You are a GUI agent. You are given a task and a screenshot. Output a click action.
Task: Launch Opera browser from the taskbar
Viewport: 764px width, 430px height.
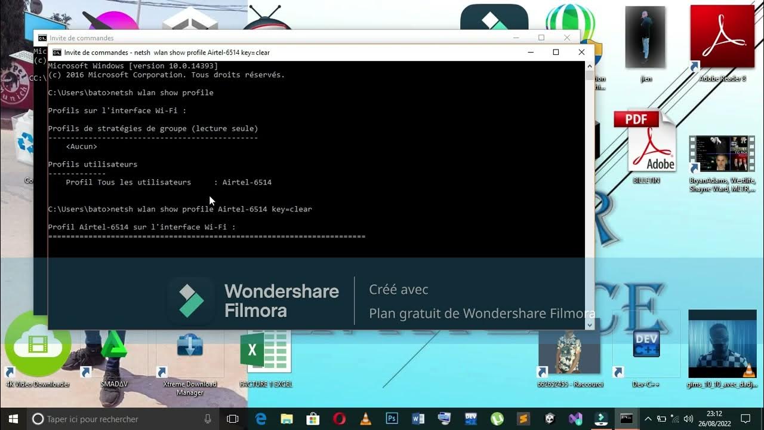340,419
